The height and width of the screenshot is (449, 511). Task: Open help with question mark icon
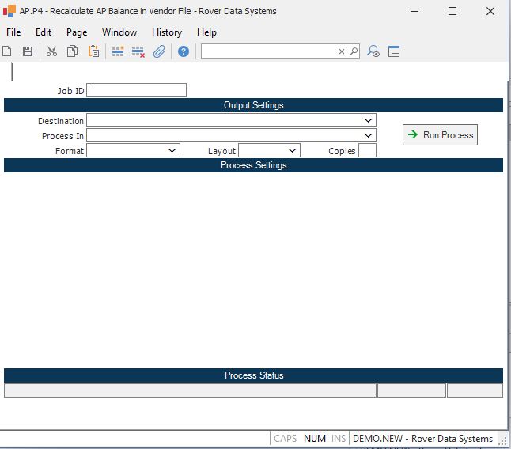pos(184,51)
